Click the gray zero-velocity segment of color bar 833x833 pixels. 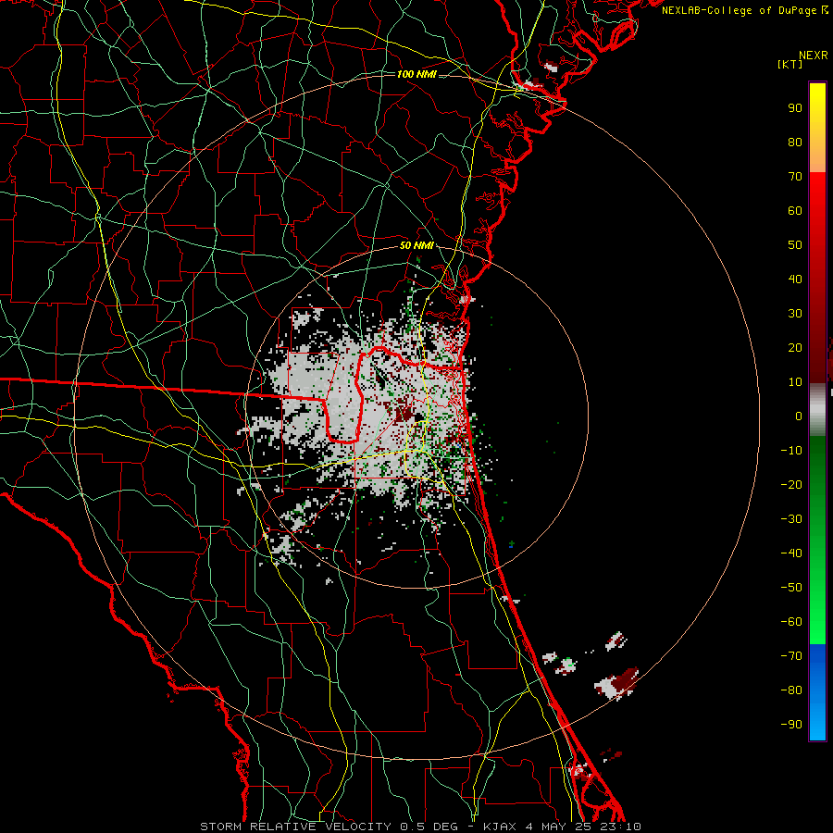[817, 410]
